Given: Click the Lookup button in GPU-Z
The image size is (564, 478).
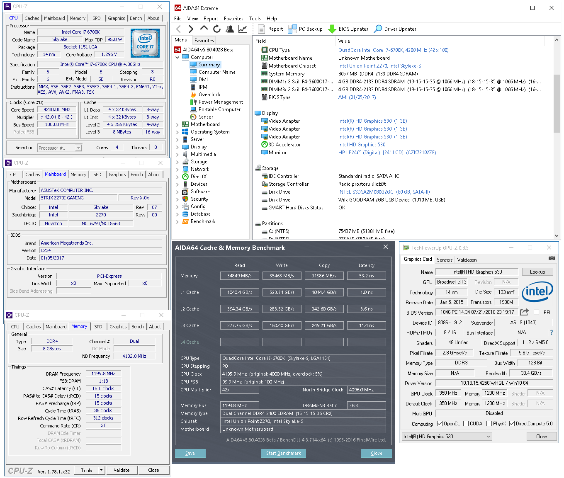Looking at the screenshot, I should pos(537,272).
